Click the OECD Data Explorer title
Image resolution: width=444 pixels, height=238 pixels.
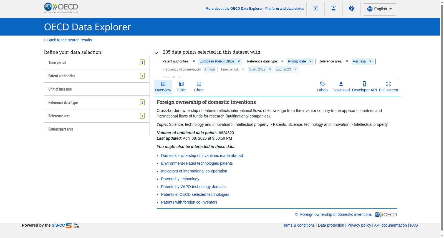87,27
